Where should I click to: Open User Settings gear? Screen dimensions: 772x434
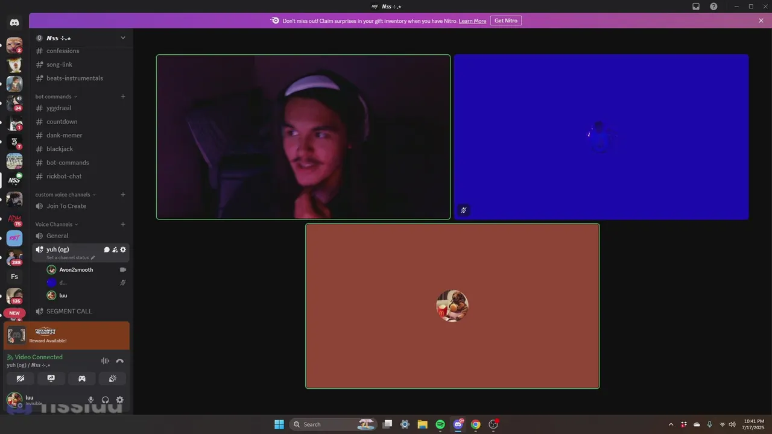point(119,400)
